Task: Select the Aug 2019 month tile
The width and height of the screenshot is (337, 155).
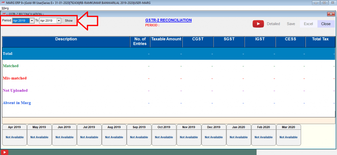Action: click(x=114, y=135)
